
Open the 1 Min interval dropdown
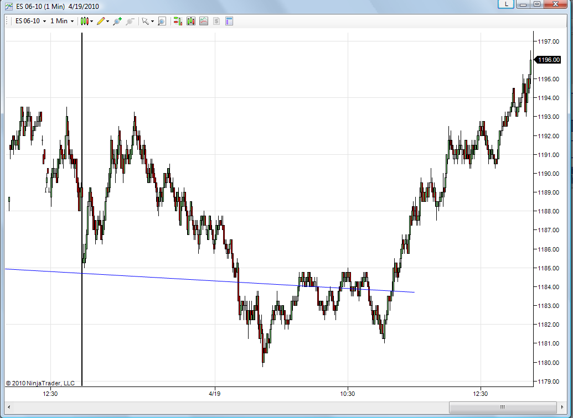tap(62, 21)
